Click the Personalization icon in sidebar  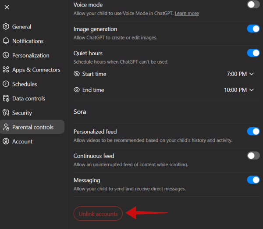click(6, 55)
